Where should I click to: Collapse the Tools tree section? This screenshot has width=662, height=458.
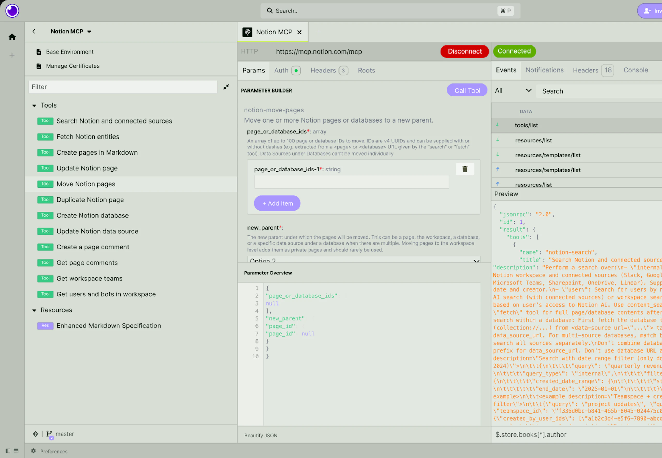[34, 106]
